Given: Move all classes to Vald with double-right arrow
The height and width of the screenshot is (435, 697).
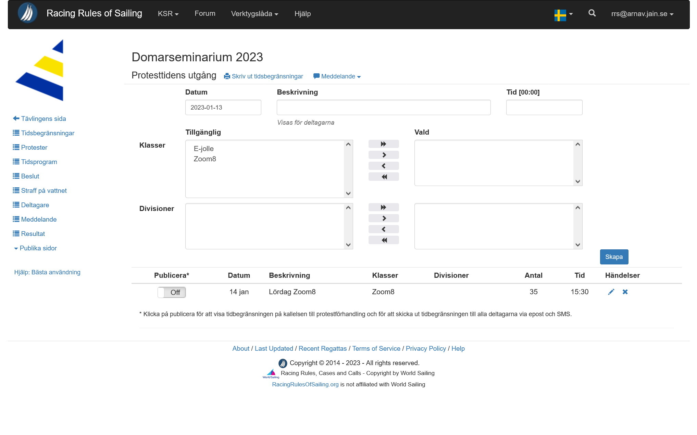Looking at the screenshot, I should click(x=384, y=144).
